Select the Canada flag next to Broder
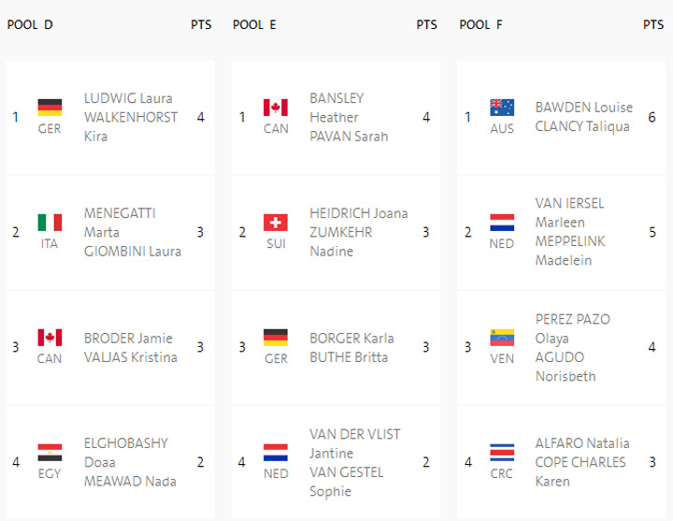Screen dimensions: 673x521 [50, 338]
